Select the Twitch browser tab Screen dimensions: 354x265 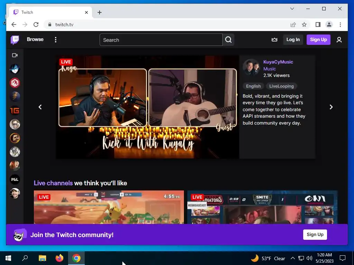[x=50, y=12]
